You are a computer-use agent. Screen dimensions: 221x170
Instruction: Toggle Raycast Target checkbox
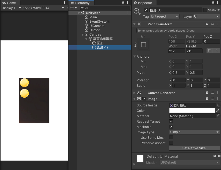[171, 121]
